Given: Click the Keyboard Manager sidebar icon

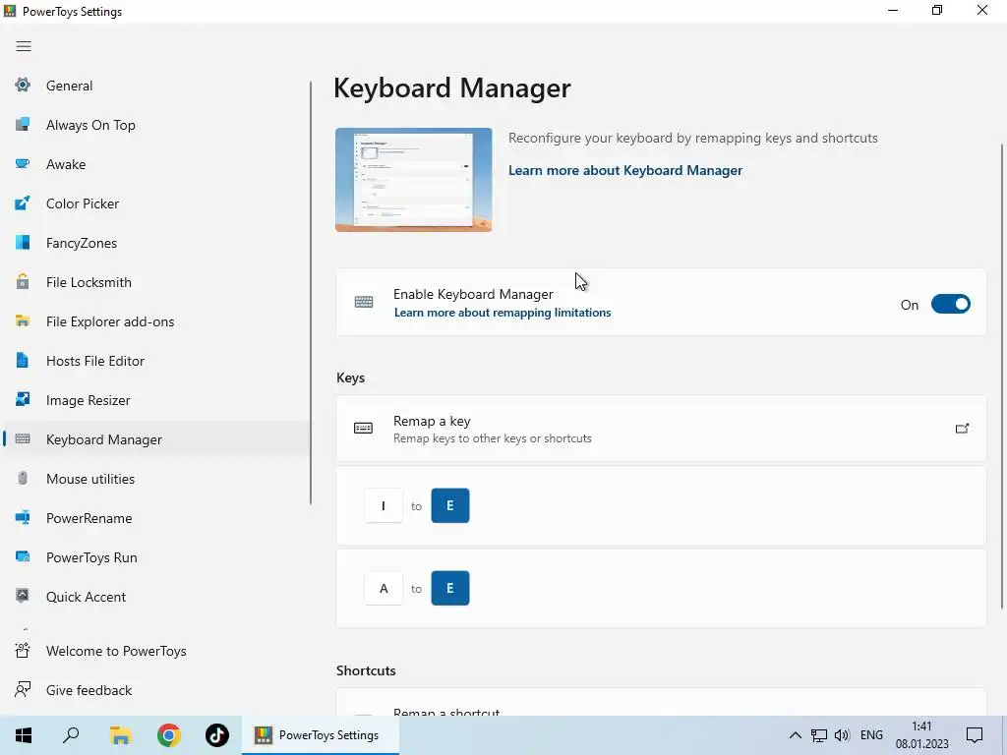Looking at the screenshot, I should [23, 439].
